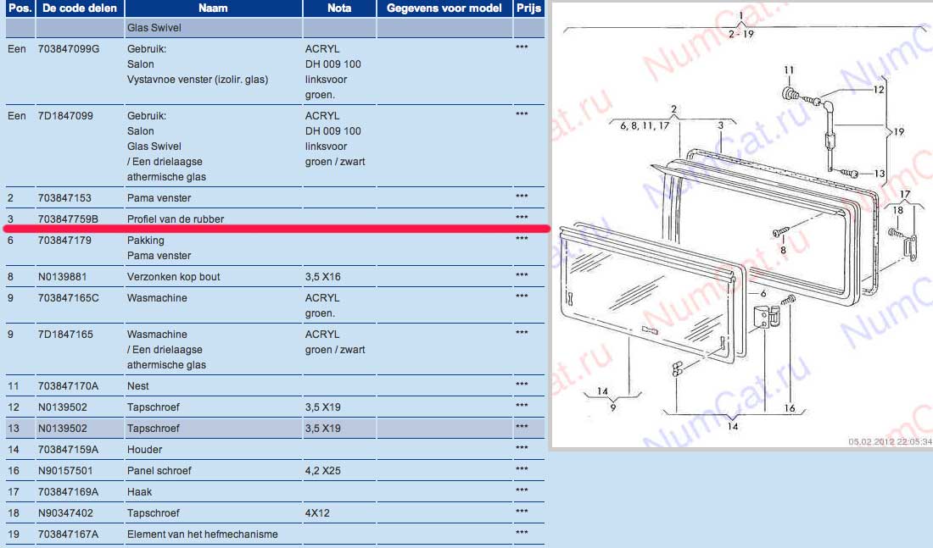Image resolution: width=933 pixels, height=548 pixels.
Task: Click the 'Nota' column header
Action: (339, 8)
